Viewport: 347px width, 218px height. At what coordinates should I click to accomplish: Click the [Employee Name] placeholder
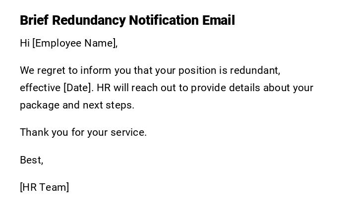coord(75,43)
